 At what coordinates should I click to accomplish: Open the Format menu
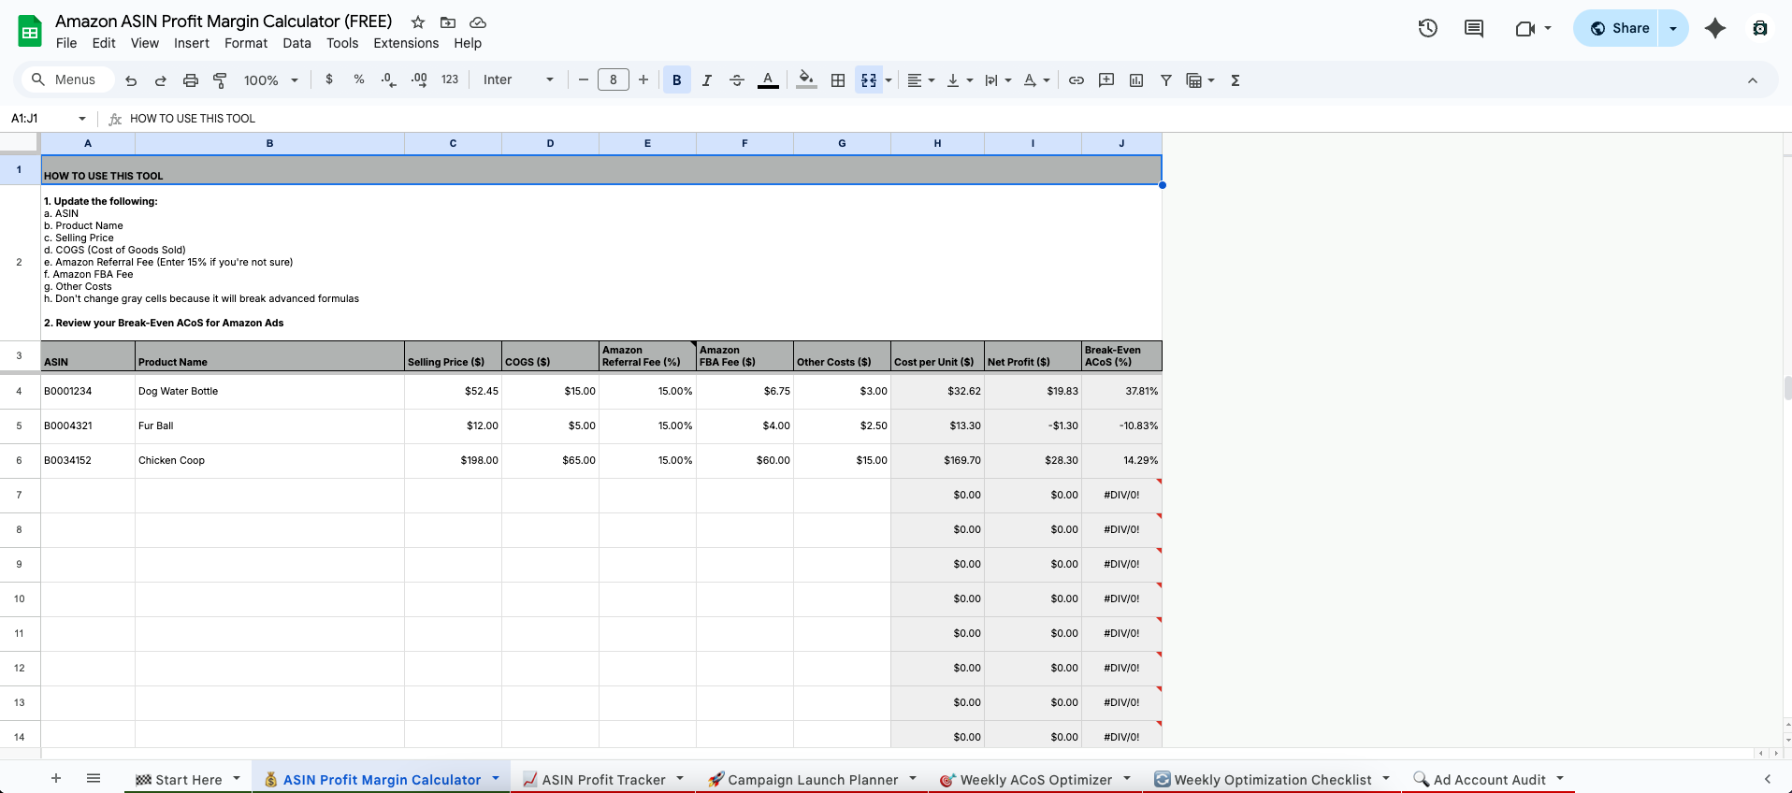pos(246,43)
